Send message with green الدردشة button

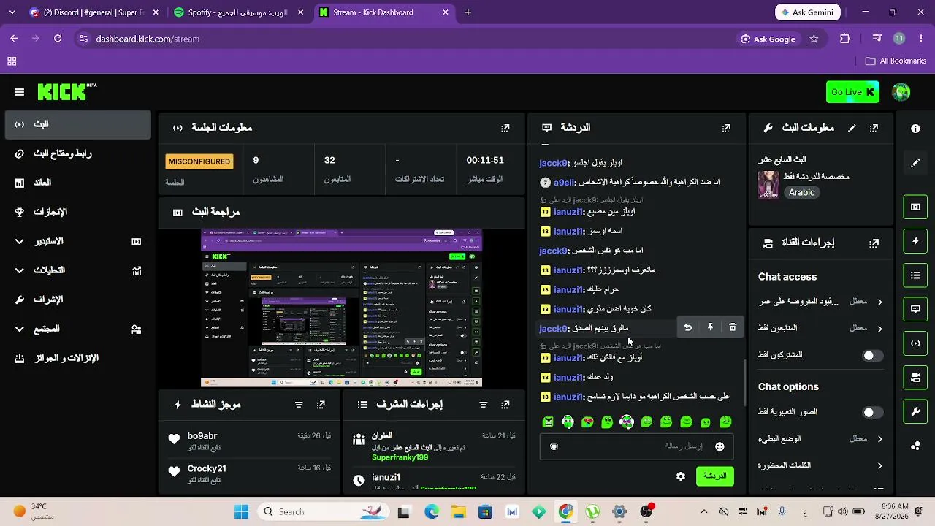point(714,476)
